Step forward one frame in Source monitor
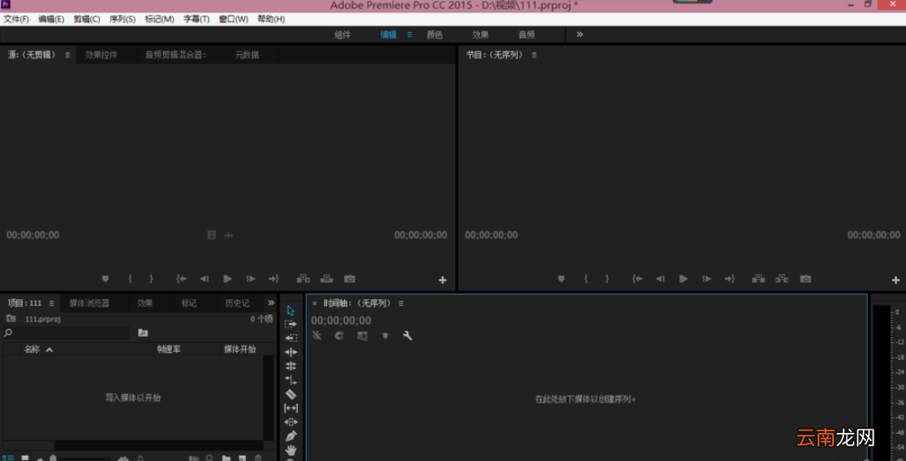The height and width of the screenshot is (461, 906). coord(251,278)
